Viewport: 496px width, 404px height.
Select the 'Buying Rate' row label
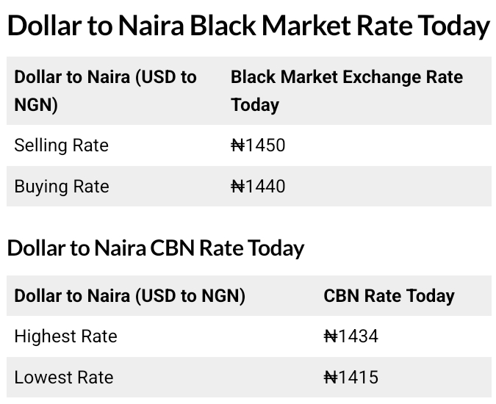click(x=61, y=187)
